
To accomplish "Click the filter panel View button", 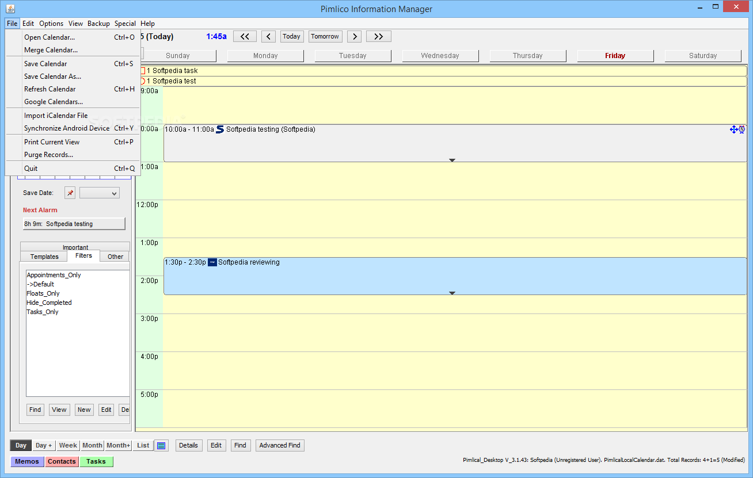I will (59, 410).
